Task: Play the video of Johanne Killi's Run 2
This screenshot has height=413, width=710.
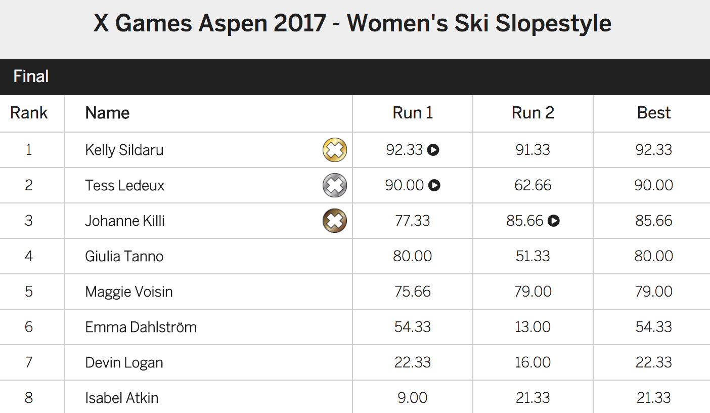Action: [x=554, y=221]
